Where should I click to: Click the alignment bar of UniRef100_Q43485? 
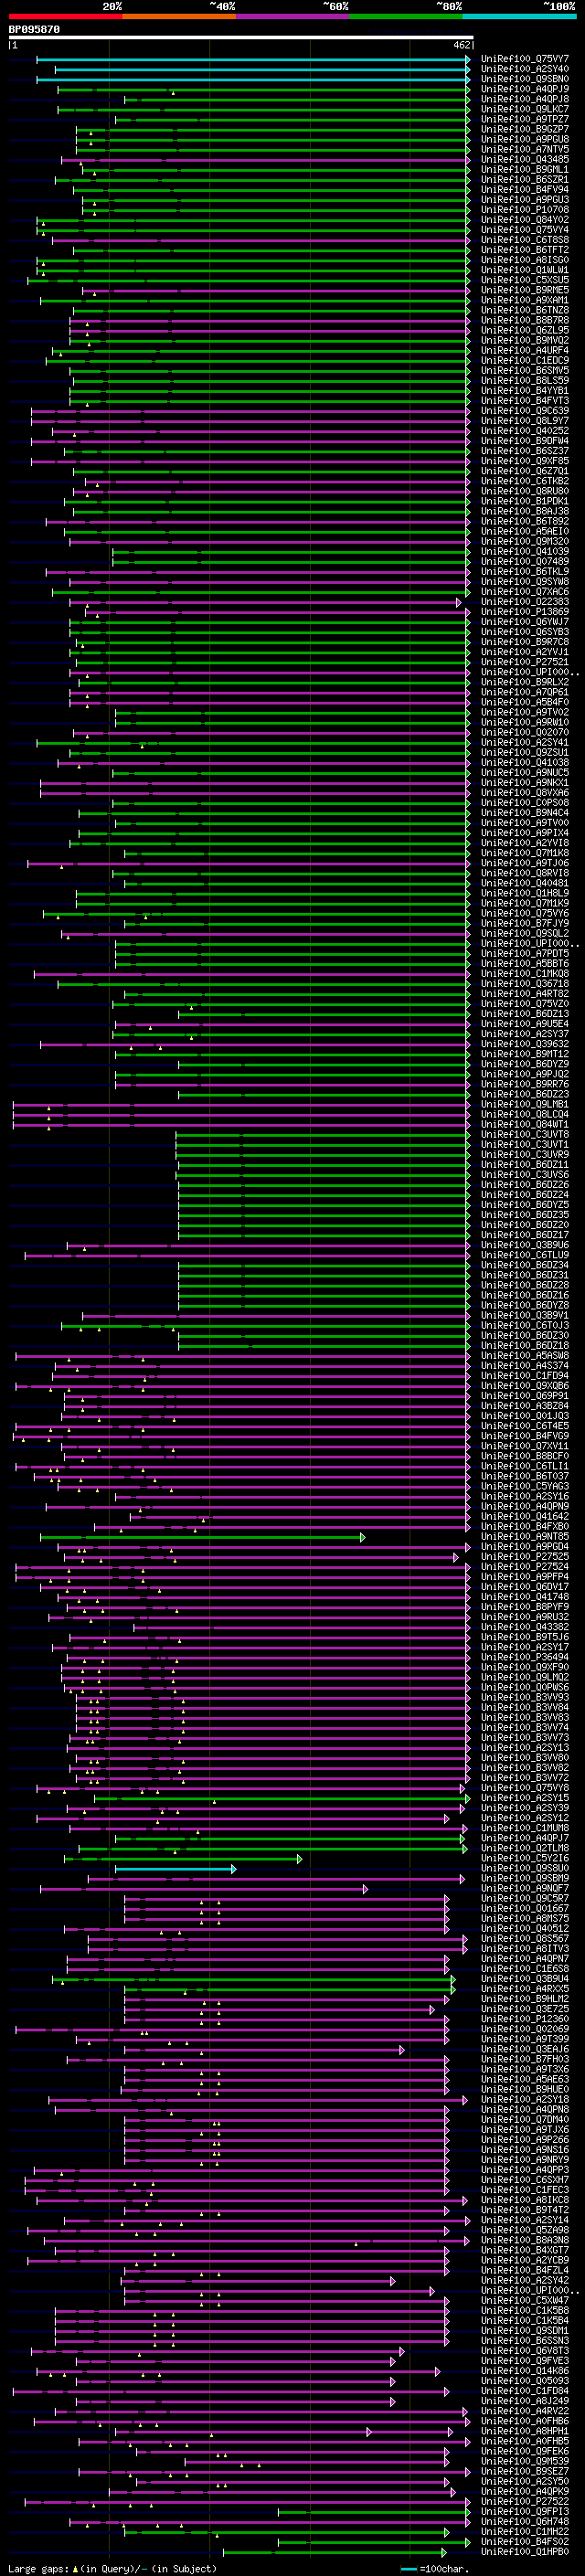[x=266, y=160]
